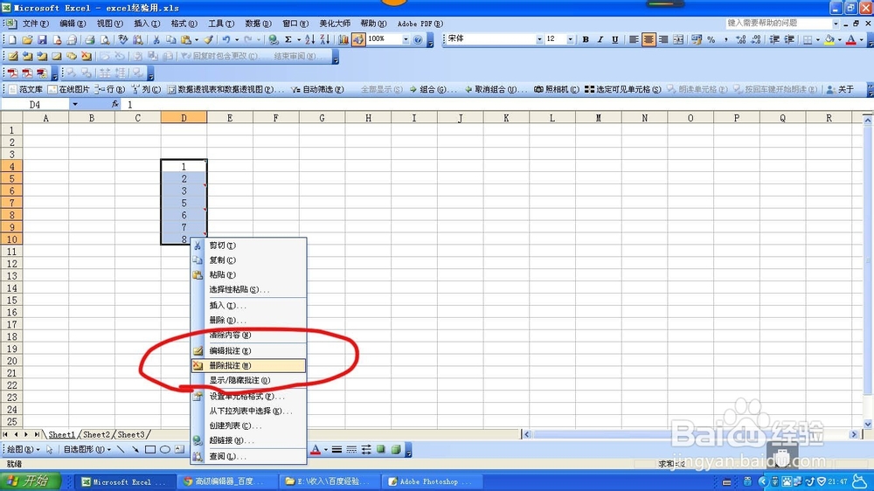Open the Windows Start button
Screen dimensions: 874x491
(x=29, y=481)
